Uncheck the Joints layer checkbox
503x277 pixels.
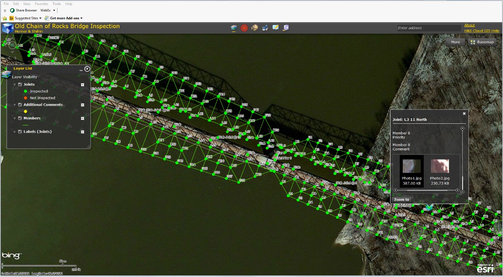20,84
